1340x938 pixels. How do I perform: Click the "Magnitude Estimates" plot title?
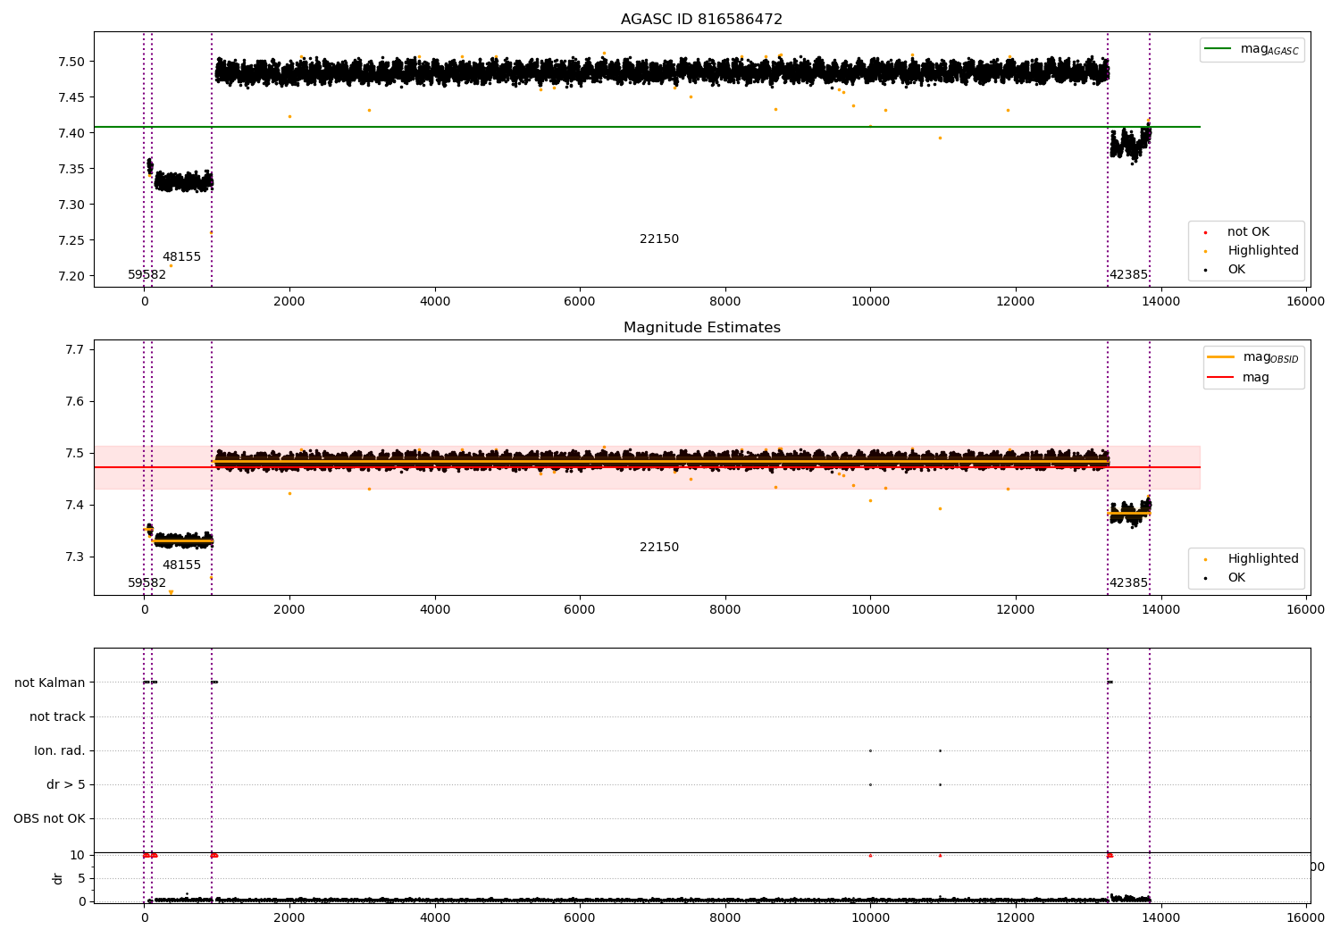[701, 328]
